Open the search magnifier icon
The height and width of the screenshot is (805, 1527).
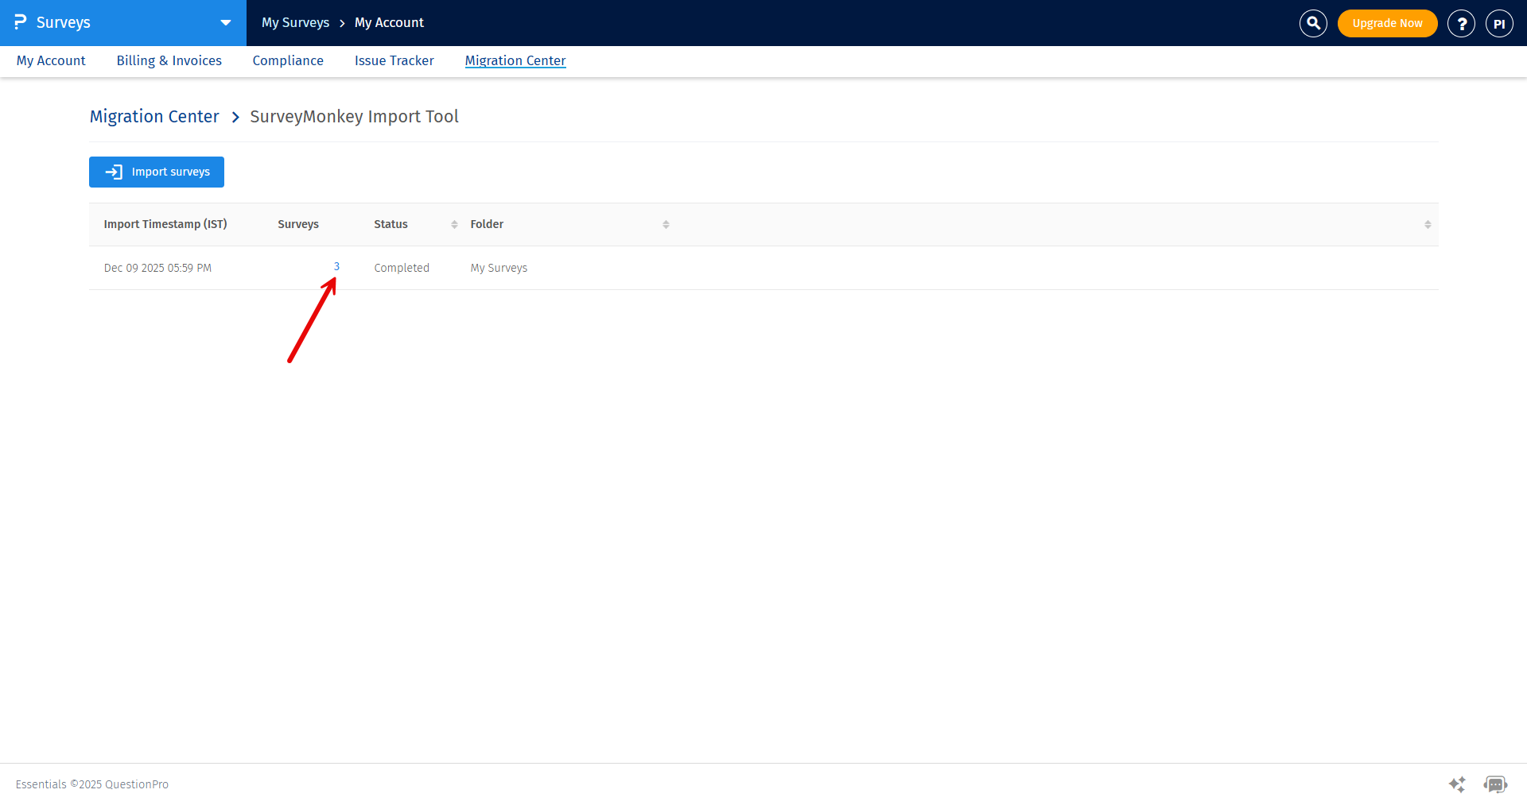pos(1313,23)
